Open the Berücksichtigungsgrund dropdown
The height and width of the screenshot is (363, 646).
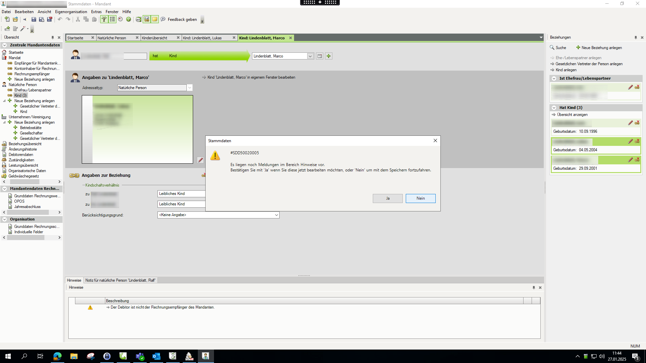pos(276,215)
